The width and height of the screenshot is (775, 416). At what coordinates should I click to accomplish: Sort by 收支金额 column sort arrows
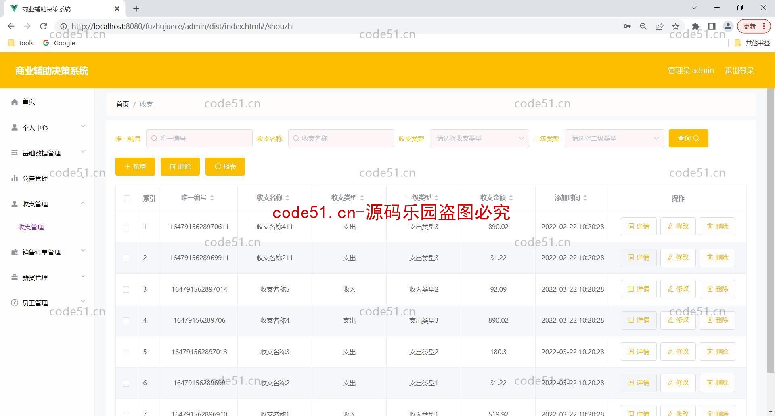click(511, 198)
